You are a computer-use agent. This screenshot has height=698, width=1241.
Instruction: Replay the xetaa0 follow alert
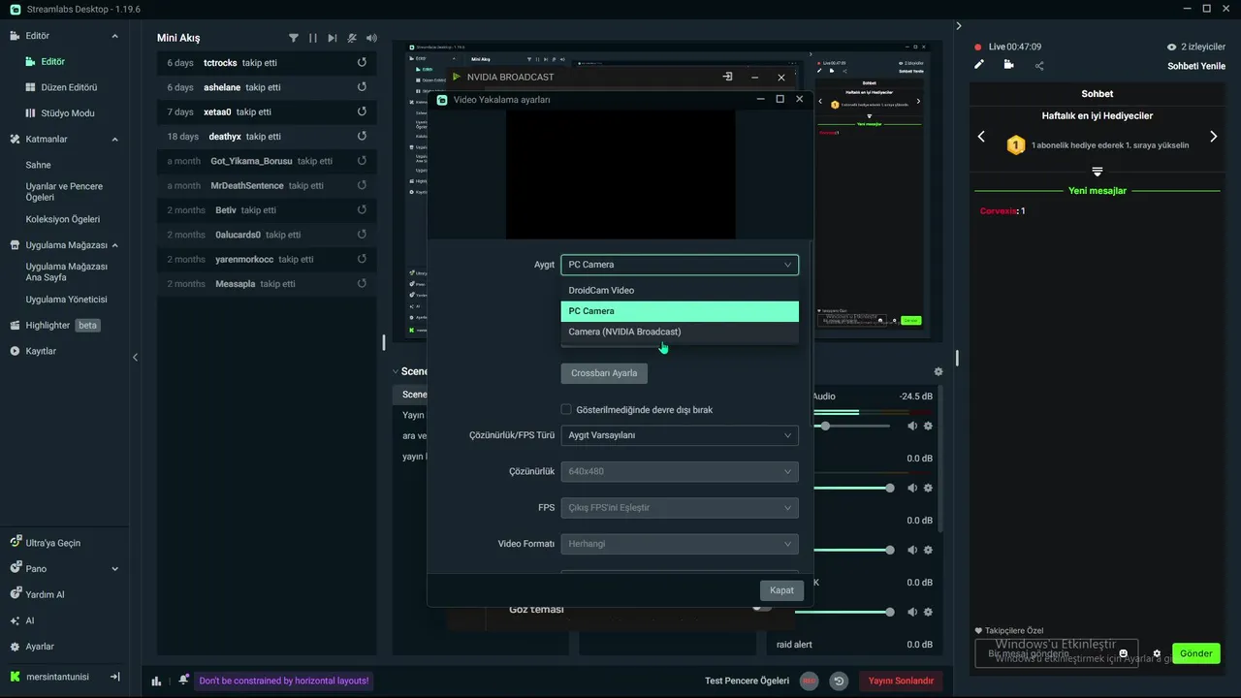362,111
